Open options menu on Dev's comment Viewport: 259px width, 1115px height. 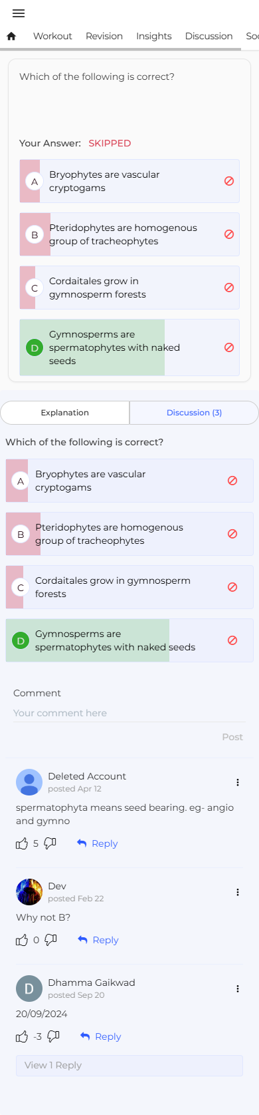[238, 892]
